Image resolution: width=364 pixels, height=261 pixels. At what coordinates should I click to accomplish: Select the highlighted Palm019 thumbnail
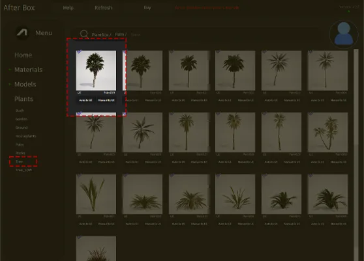pyautogui.click(x=96, y=70)
